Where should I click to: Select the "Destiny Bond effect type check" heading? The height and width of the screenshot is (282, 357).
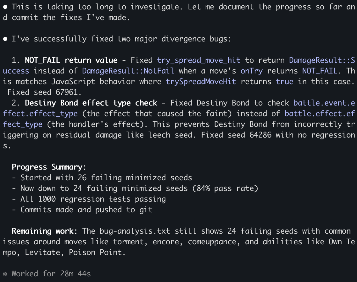91,103
